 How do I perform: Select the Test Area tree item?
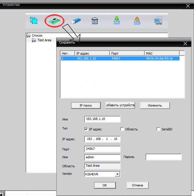coord(41,40)
